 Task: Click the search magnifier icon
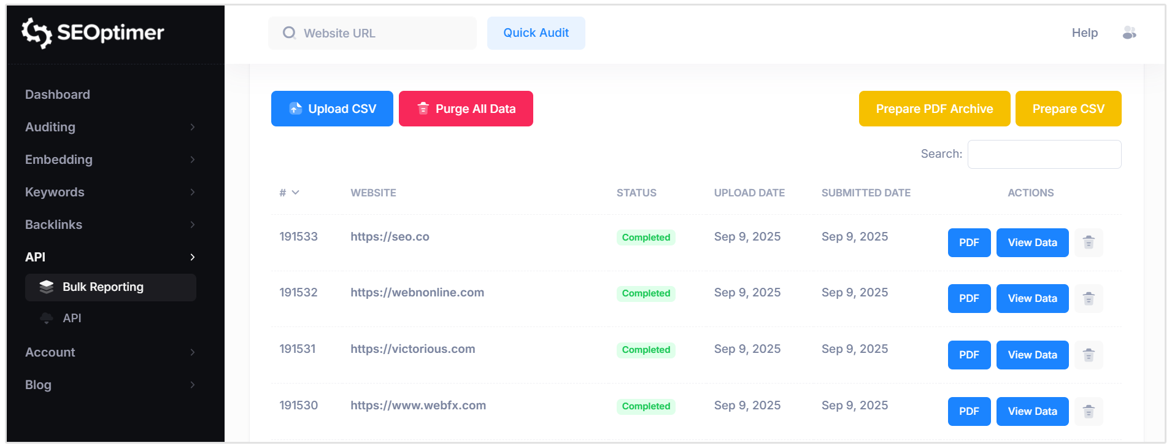point(289,33)
